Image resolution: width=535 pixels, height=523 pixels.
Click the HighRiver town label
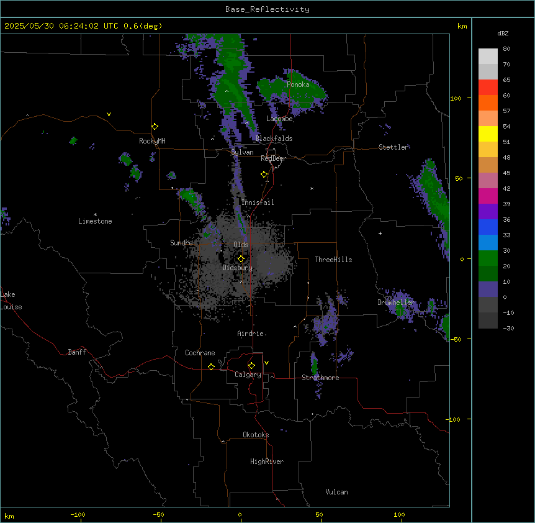click(267, 462)
